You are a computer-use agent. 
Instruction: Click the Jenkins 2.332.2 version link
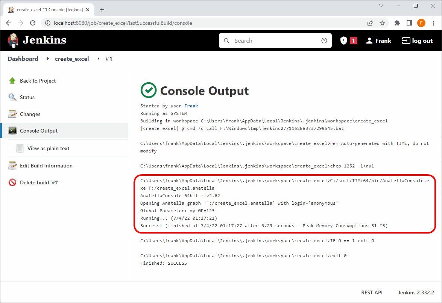(x=416, y=292)
